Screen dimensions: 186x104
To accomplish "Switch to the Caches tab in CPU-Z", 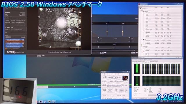I will 106,74.
